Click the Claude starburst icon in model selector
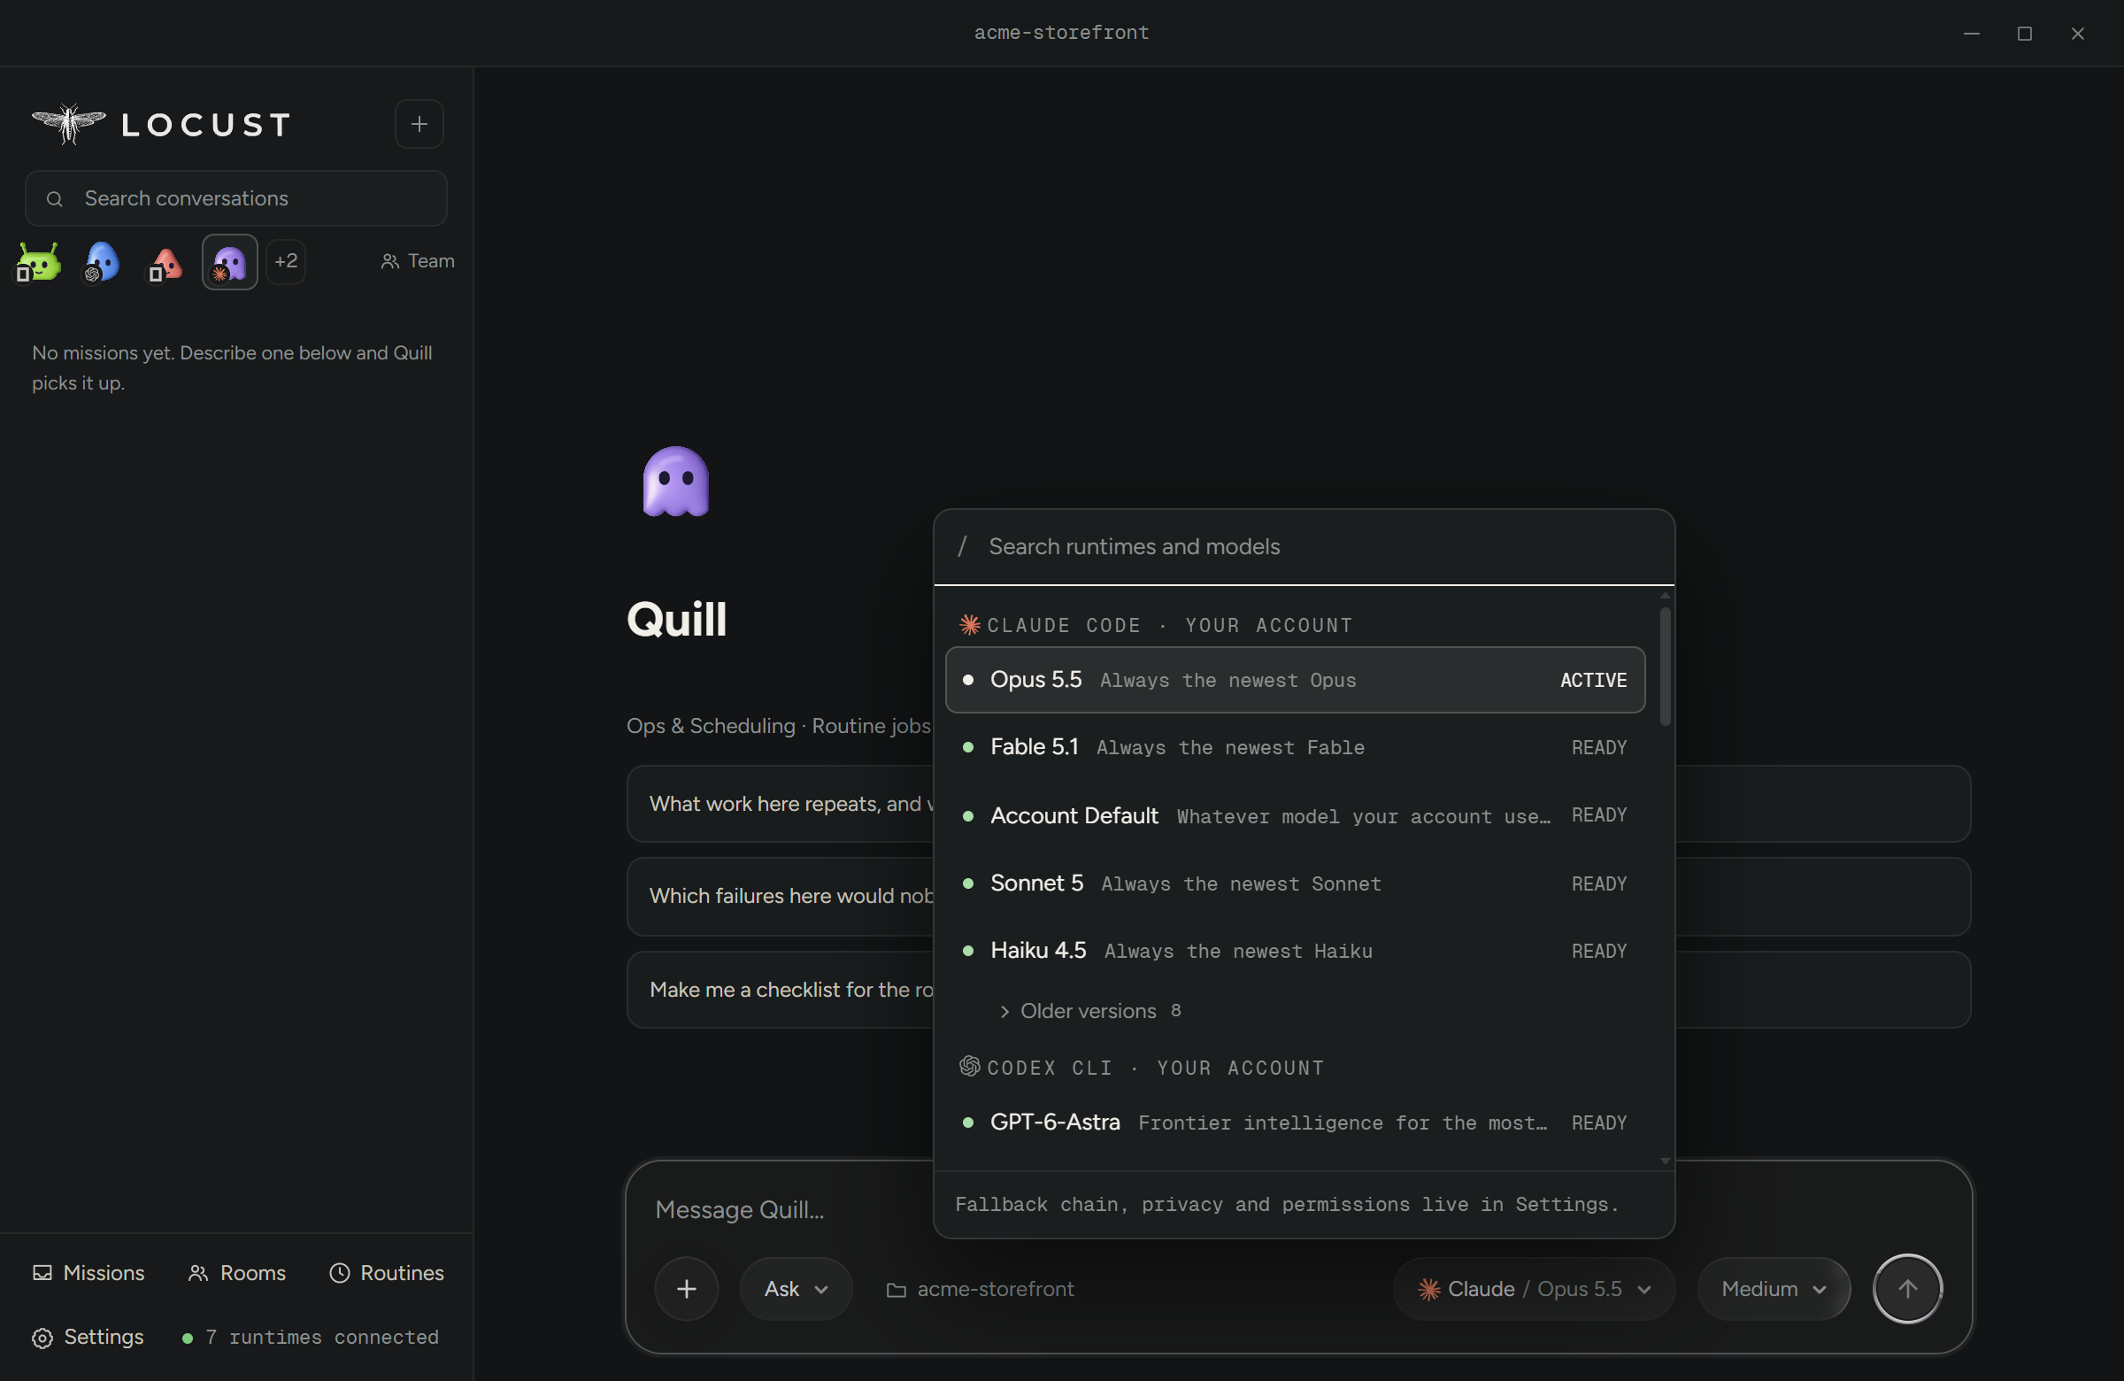This screenshot has height=1381, width=2124. click(x=1428, y=1289)
